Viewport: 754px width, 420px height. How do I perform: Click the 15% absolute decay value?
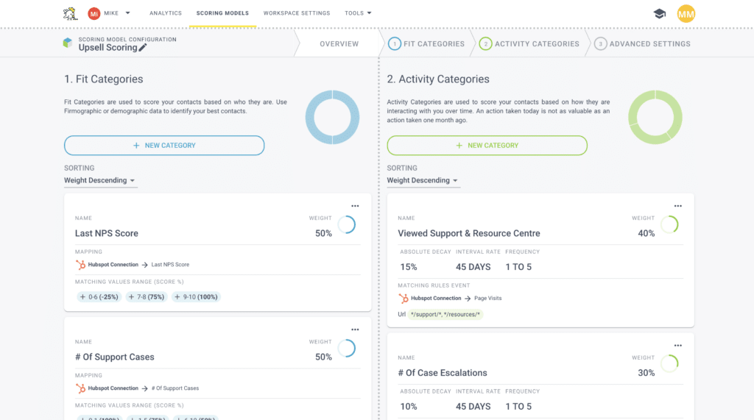[409, 267]
